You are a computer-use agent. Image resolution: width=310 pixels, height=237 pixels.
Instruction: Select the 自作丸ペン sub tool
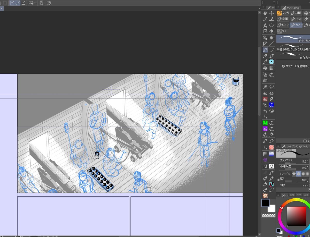click(x=293, y=55)
